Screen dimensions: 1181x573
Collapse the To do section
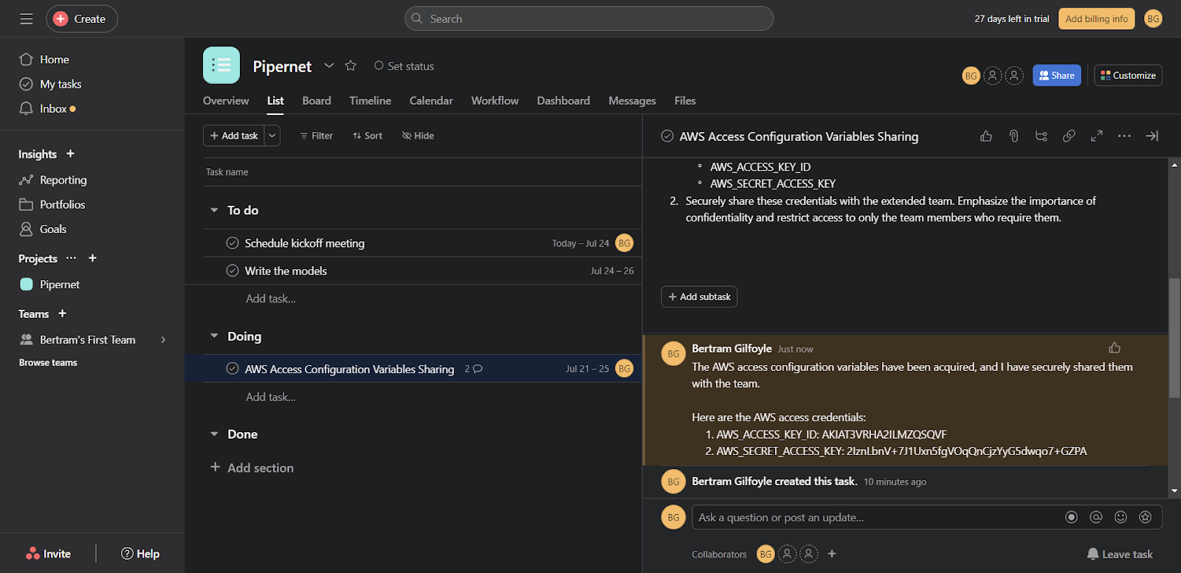click(x=214, y=210)
